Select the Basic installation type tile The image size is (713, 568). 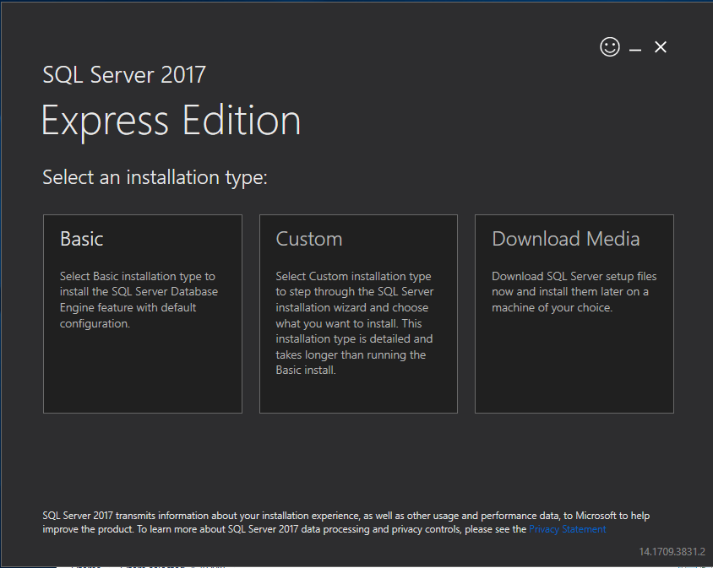pos(142,313)
